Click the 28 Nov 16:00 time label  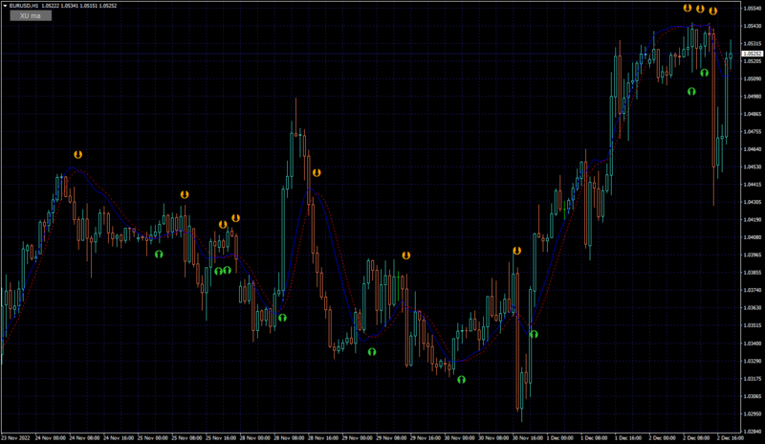pyautogui.click(x=323, y=438)
